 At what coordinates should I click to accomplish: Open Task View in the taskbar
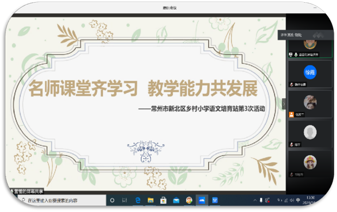(x=124, y=201)
